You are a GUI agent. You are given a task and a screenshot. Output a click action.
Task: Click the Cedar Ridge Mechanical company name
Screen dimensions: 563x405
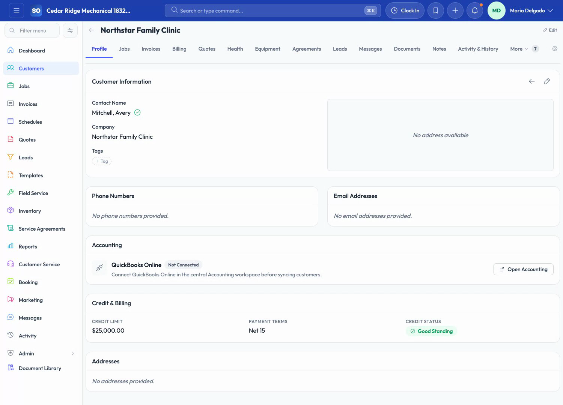[88, 10]
